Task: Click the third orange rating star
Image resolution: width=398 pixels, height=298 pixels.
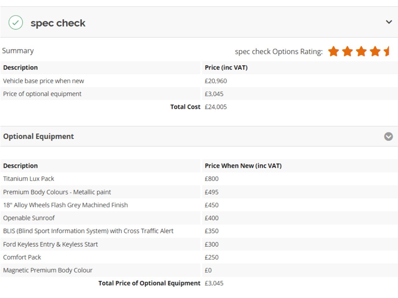Action: click(x=361, y=52)
